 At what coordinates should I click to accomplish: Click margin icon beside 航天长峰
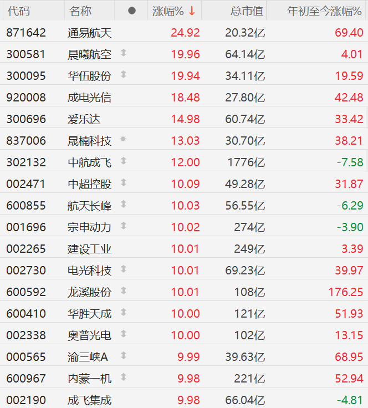124,204
